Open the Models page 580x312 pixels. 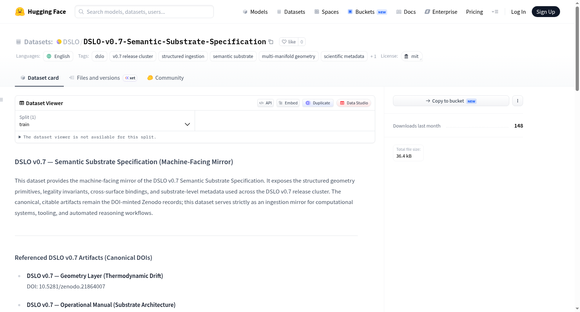pos(255,12)
